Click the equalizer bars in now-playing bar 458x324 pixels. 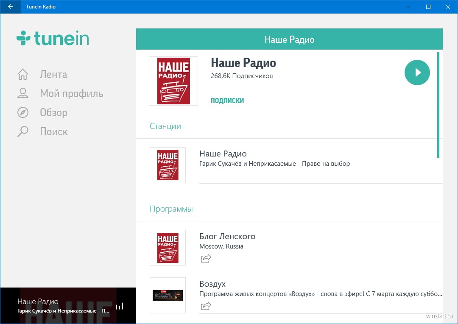[x=119, y=306]
